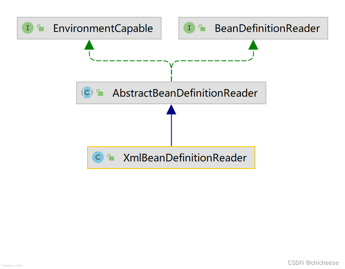Select the BeanDefinitionReader label text
Image resolution: width=345 pixels, height=269 pixels.
[x=267, y=28]
